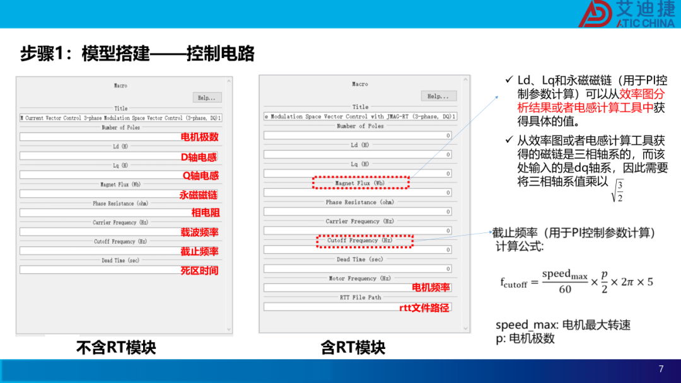The width and height of the screenshot is (681, 383).
Task: Focus Magnet Flux field in 含RT模块 panel
Action: click(x=358, y=193)
